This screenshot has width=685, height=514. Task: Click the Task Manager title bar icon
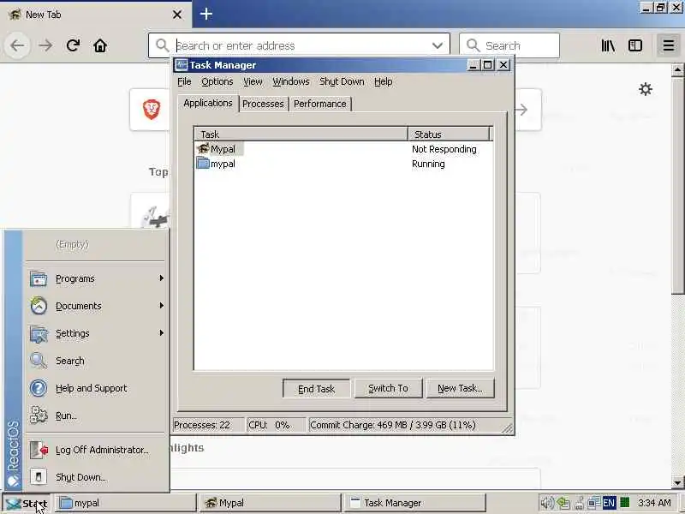(x=181, y=65)
